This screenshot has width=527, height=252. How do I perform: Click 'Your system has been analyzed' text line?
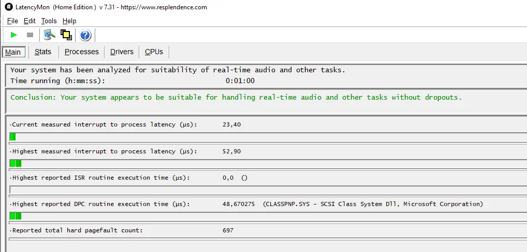[178, 70]
